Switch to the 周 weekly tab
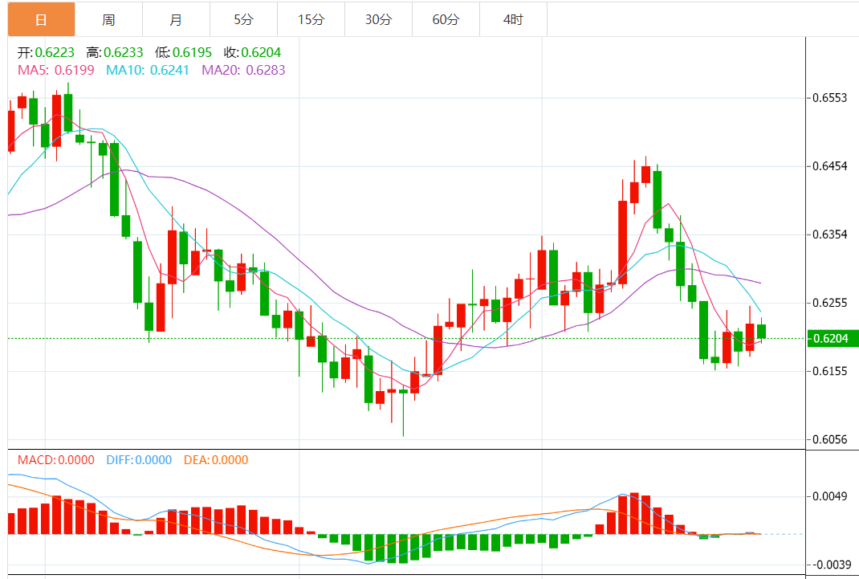Viewport: 859px width, 579px height. (x=108, y=20)
